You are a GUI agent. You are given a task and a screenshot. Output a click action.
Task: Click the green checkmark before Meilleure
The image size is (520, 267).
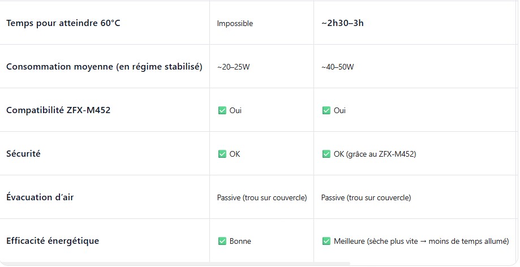point(326,241)
